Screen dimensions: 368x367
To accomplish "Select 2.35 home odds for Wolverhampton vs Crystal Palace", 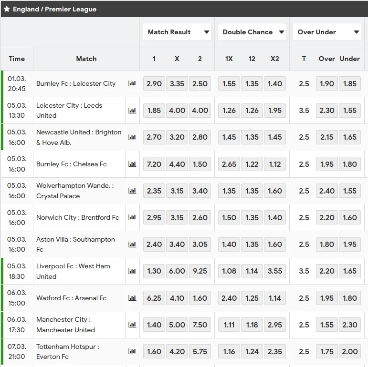I will 154,191.
